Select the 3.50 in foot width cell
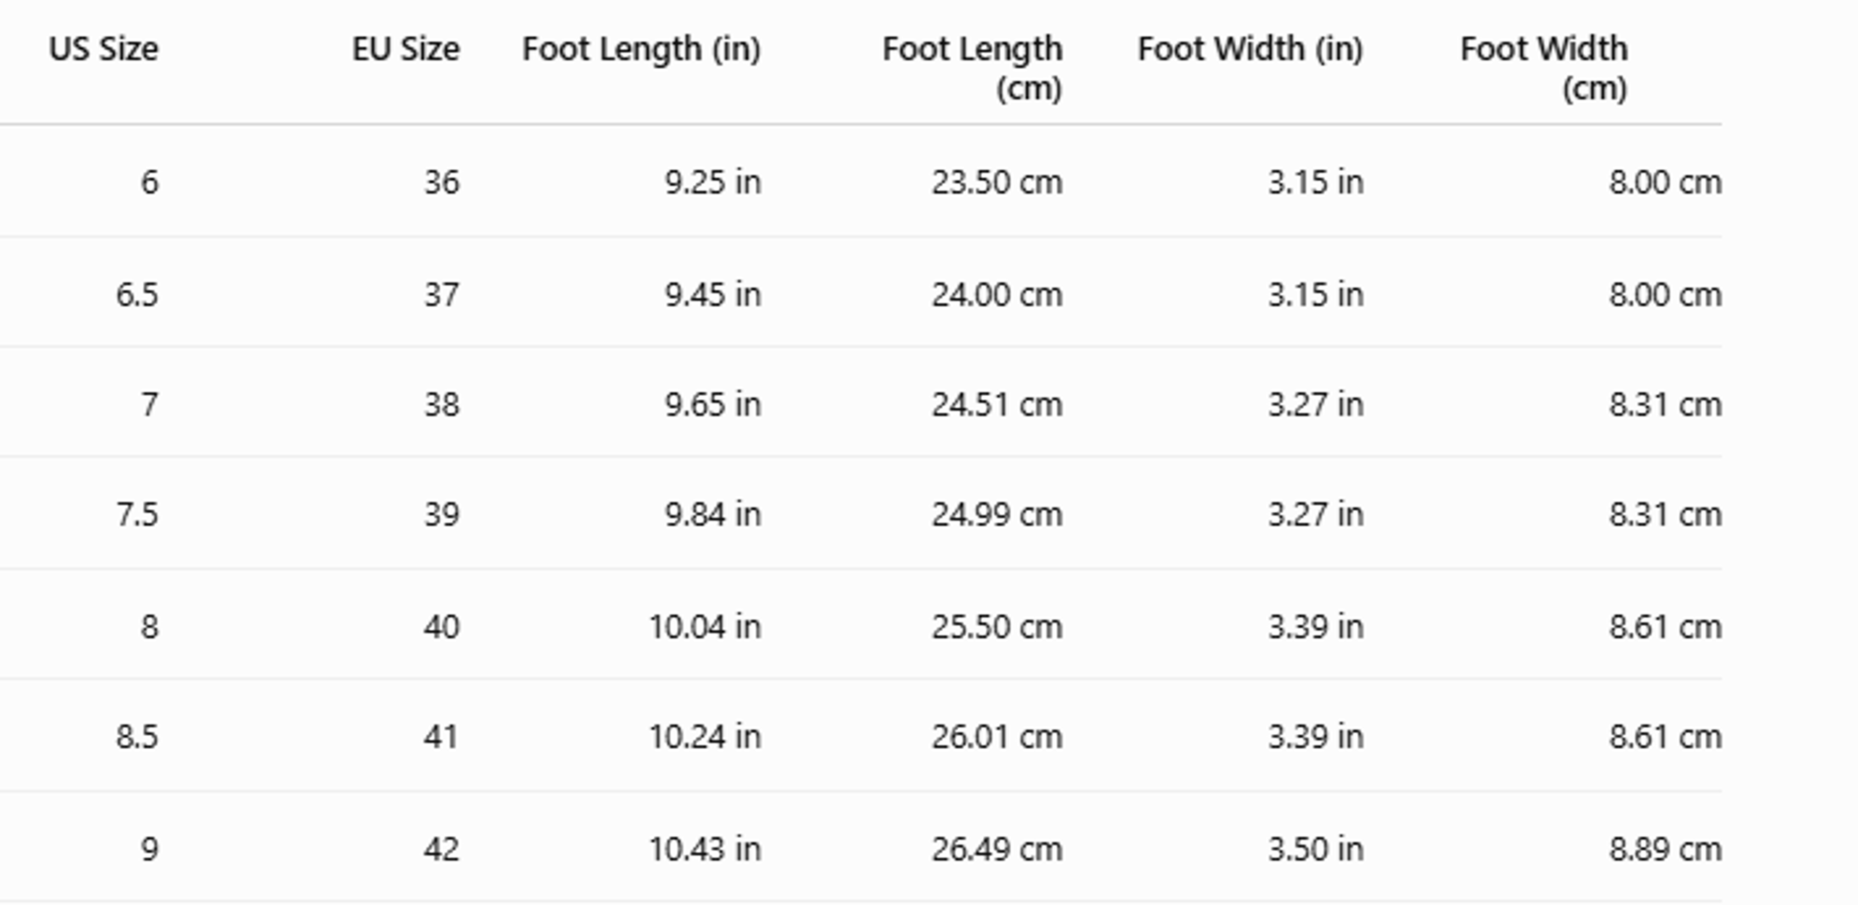Image resolution: width=1858 pixels, height=905 pixels. [x=1316, y=849]
